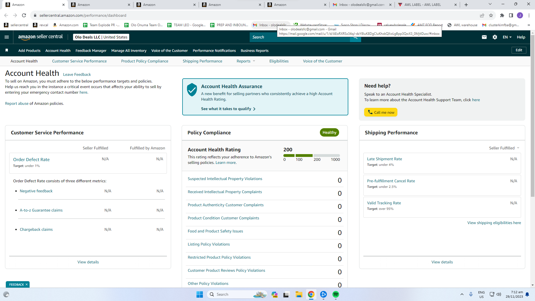Screen dimensions: 535x301
Task: Open the Chrome three-dot menu
Action: 529,15
